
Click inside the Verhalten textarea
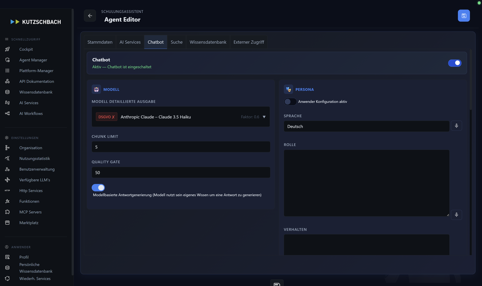[x=367, y=245]
